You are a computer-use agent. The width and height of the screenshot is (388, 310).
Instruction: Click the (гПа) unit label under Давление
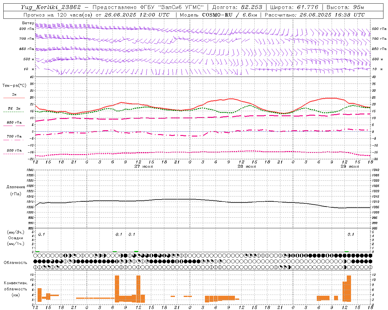click(x=16, y=194)
